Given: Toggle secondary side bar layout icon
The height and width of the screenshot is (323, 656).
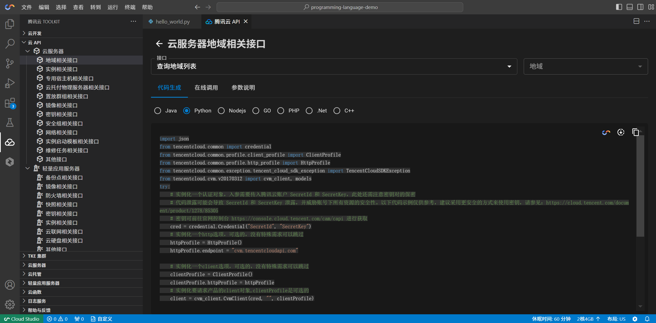Looking at the screenshot, I should 640,7.
